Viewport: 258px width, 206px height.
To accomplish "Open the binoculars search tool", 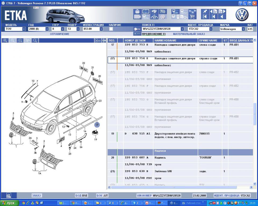I will point(154,12).
